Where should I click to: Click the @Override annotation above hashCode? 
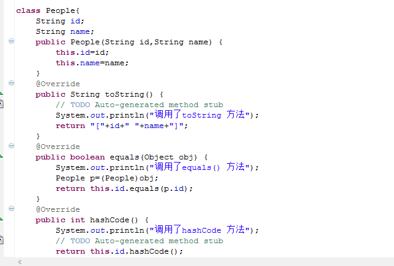(58, 209)
